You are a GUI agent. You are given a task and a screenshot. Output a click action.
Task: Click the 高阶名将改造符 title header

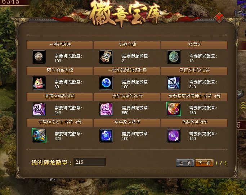click(127, 97)
